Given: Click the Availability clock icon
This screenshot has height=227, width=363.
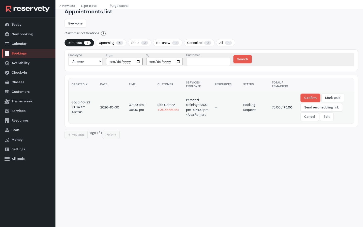Looking at the screenshot, I should tap(7, 63).
